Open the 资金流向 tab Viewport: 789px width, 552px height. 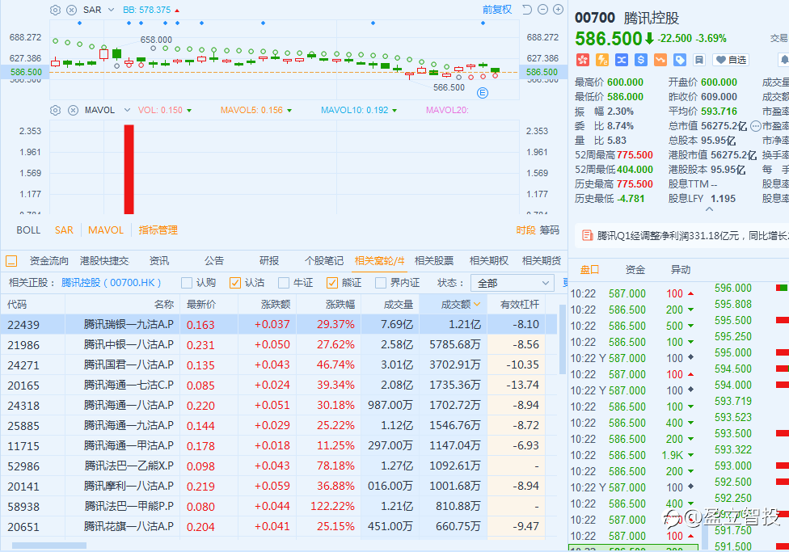click(49, 261)
